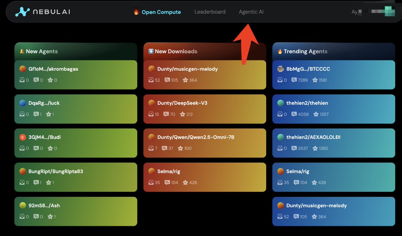The height and width of the screenshot is (236, 402).
Task: Open the Open Compute navigation tab
Action: pyautogui.click(x=161, y=12)
